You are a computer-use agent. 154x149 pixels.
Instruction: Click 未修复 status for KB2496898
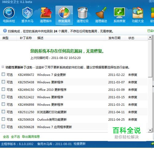[x=132, y=105]
